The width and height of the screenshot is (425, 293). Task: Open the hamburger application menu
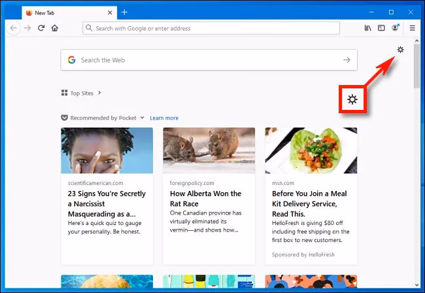tap(413, 28)
